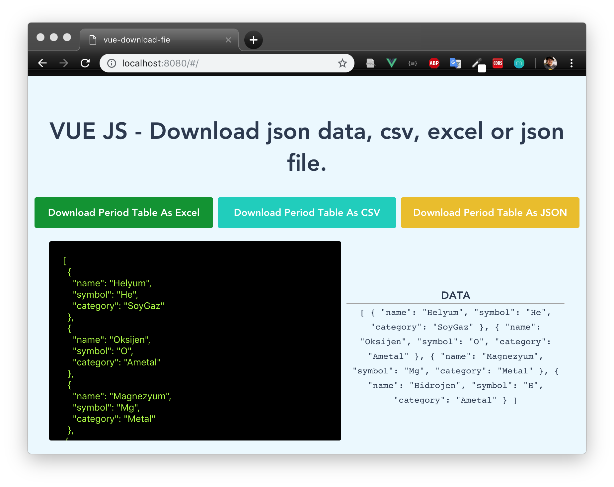Screen dimensions: 614x487
Task: Click the "symbol": "He" line in code block
Action: coord(106,295)
